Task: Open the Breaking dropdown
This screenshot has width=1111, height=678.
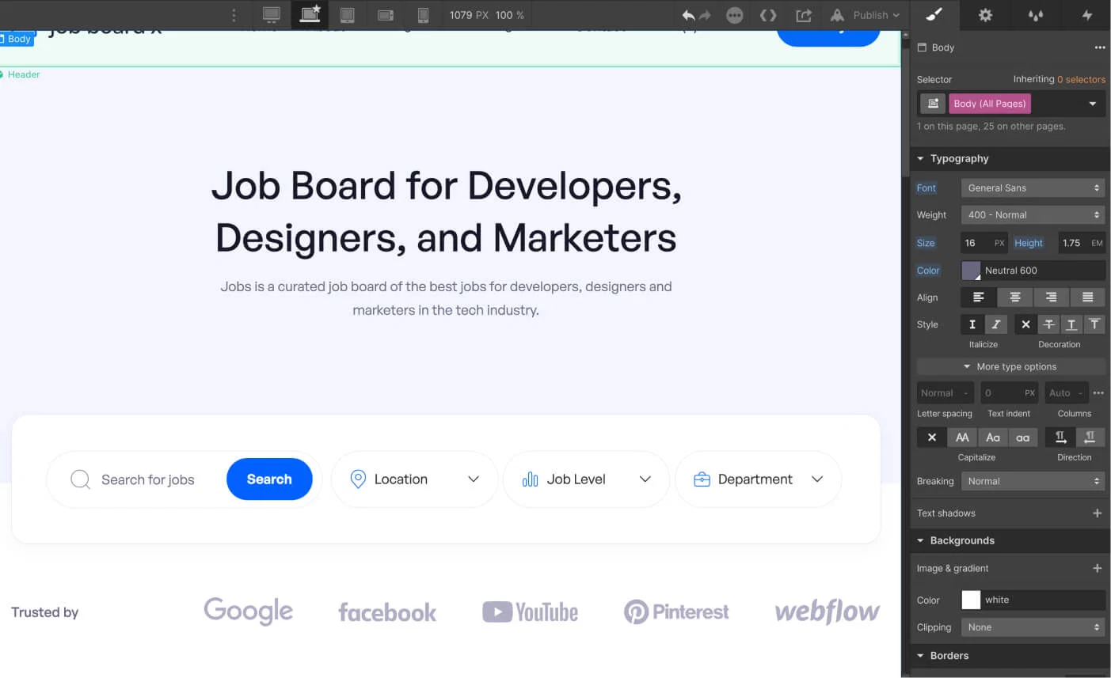Action: pos(1032,480)
